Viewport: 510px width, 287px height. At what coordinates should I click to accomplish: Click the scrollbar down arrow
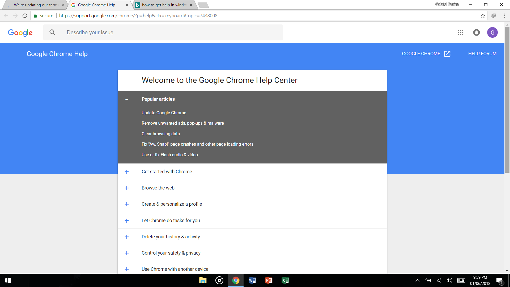[x=507, y=271]
